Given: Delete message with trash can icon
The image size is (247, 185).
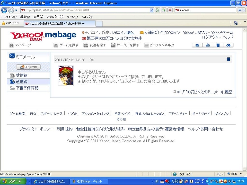Looking at the screenshot, I should pyautogui.click(x=228, y=59).
